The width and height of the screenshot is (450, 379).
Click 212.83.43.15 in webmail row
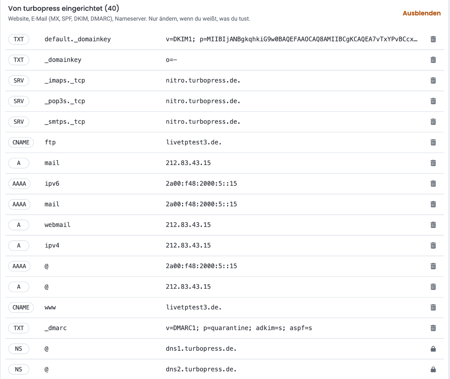(x=188, y=225)
